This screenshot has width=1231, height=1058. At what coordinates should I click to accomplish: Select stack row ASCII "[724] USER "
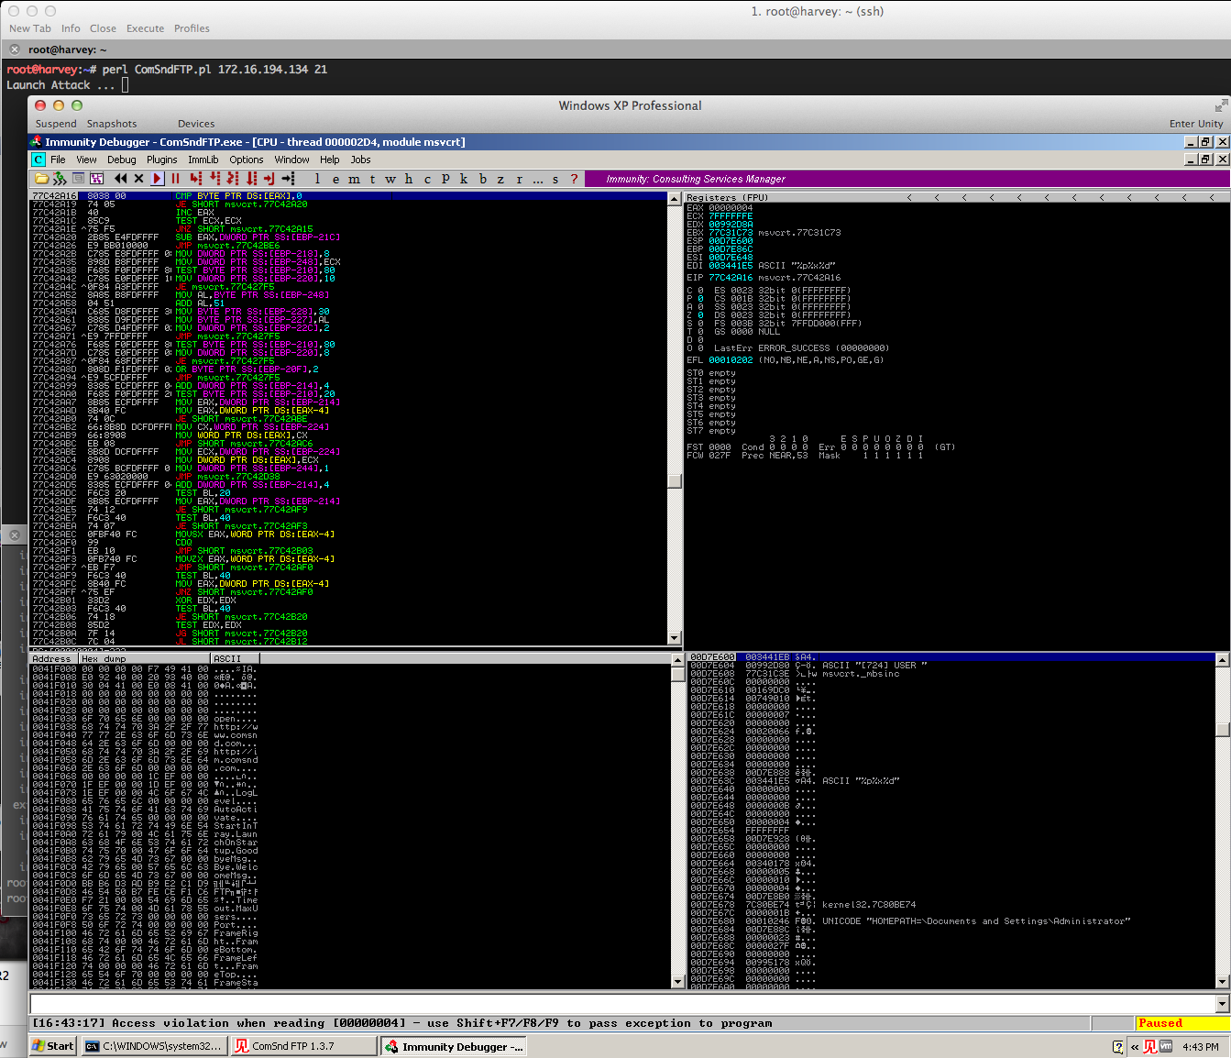(952, 666)
